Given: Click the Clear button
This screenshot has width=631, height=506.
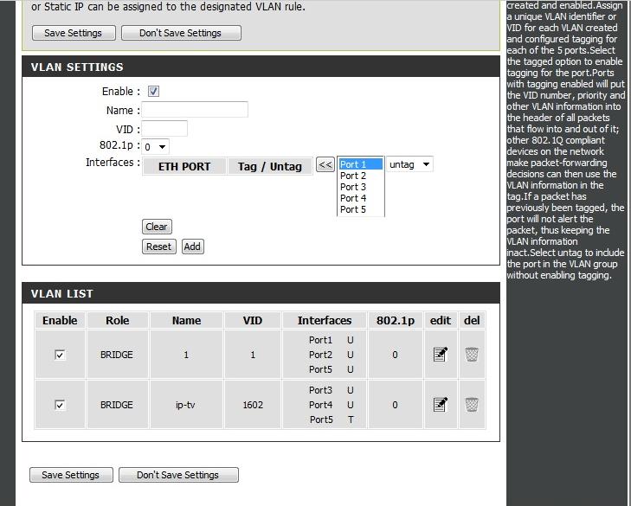Looking at the screenshot, I should pyautogui.click(x=157, y=227).
